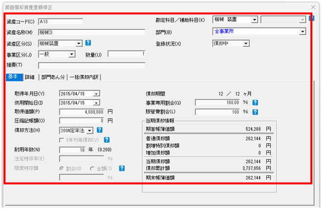This screenshot has height=210, width=323.
Task: Click help icon beside 限度残存額 radio options
Action: [x=122, y=168]
